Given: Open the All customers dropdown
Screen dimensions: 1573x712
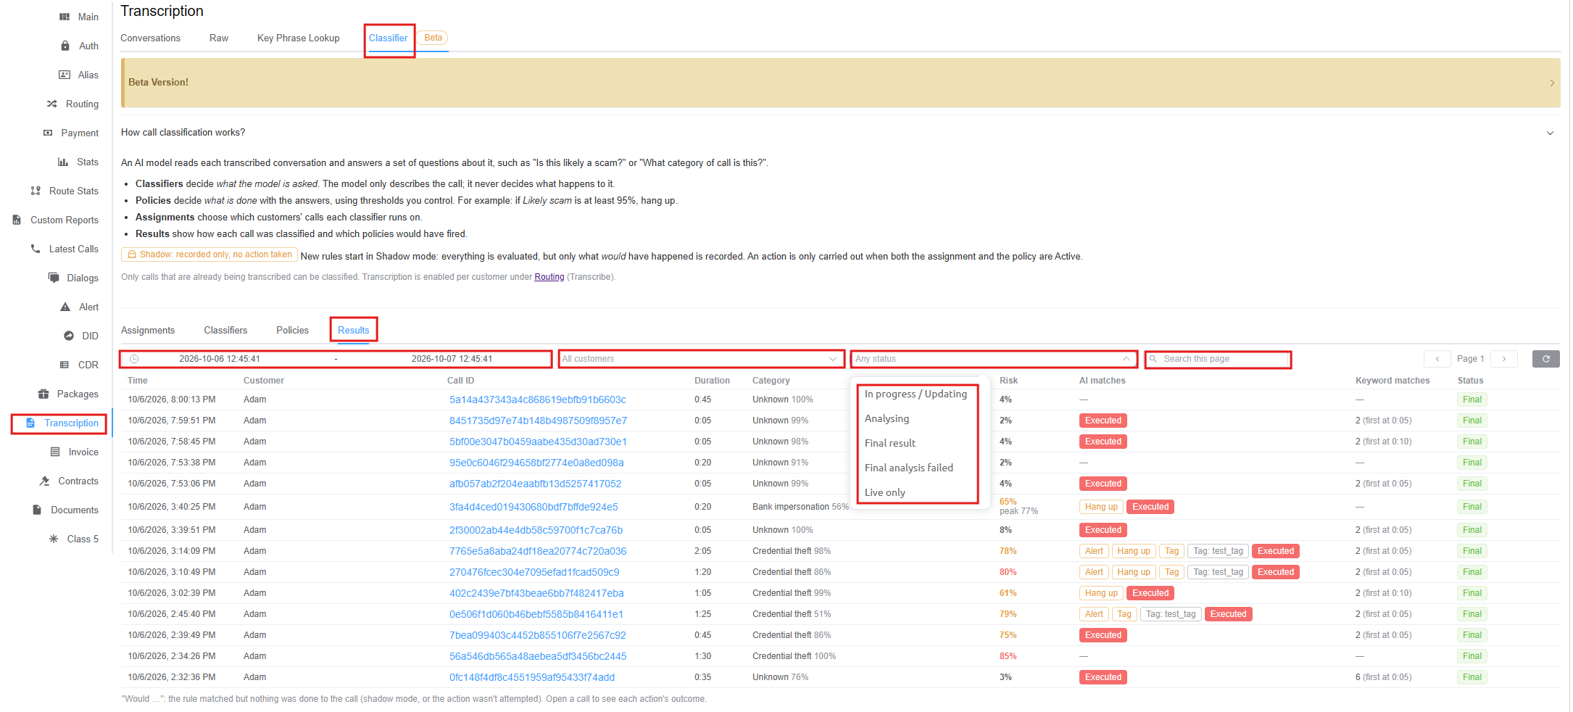Looking at the screenshot, I should 700,359.
